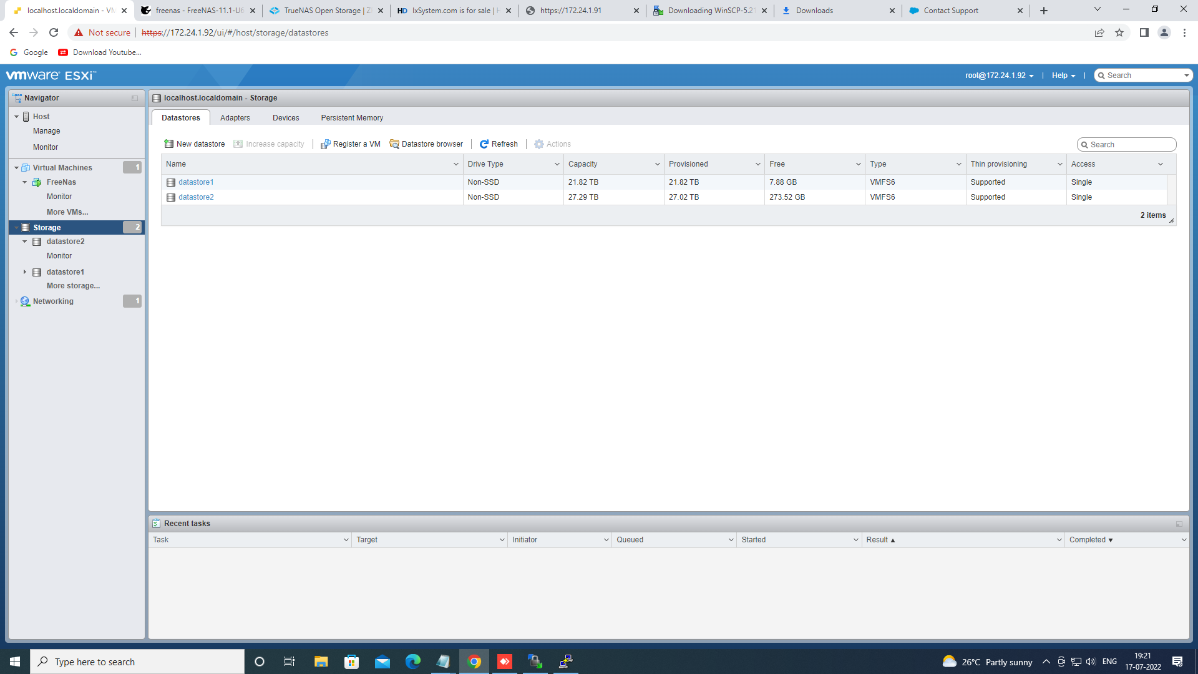The image size is (1198, 674).
Task: Open Task View on the taskbar
Action: tap(289, 662)
